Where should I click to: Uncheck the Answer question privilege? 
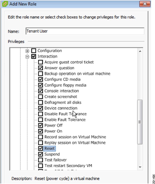click(40, 68)
